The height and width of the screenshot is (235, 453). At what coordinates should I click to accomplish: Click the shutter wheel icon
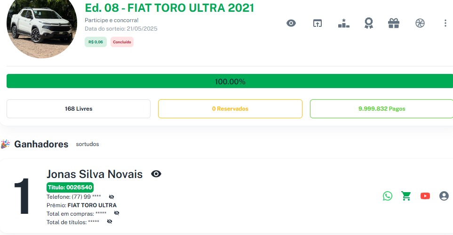coord(420,23)
